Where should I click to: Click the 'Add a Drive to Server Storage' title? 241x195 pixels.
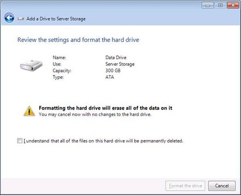point(56,19)
